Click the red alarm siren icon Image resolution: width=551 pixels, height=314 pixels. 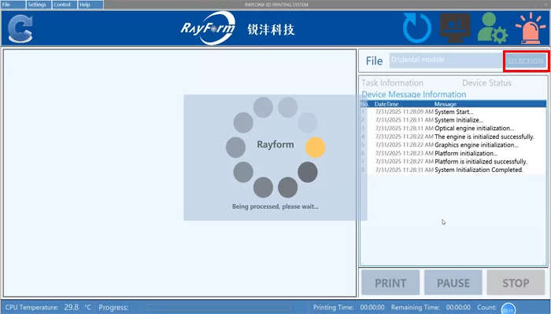[x=530, y=28]
